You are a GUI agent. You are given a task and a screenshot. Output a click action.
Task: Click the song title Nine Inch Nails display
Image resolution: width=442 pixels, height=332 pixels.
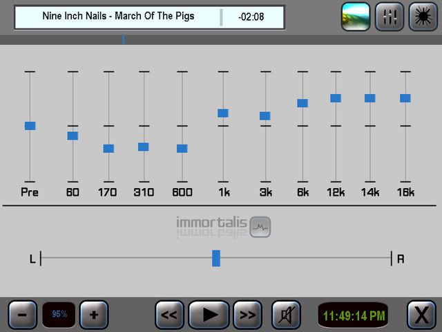(118, 16)
